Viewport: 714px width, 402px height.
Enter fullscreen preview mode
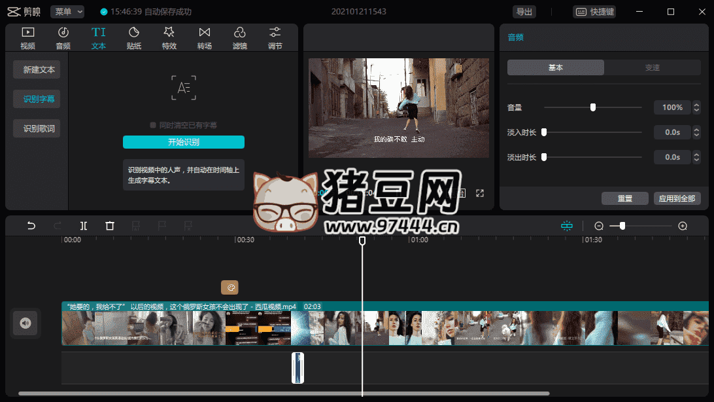(x=480, y=193)
